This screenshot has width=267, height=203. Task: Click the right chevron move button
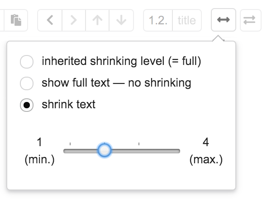[x=74, y=20]
